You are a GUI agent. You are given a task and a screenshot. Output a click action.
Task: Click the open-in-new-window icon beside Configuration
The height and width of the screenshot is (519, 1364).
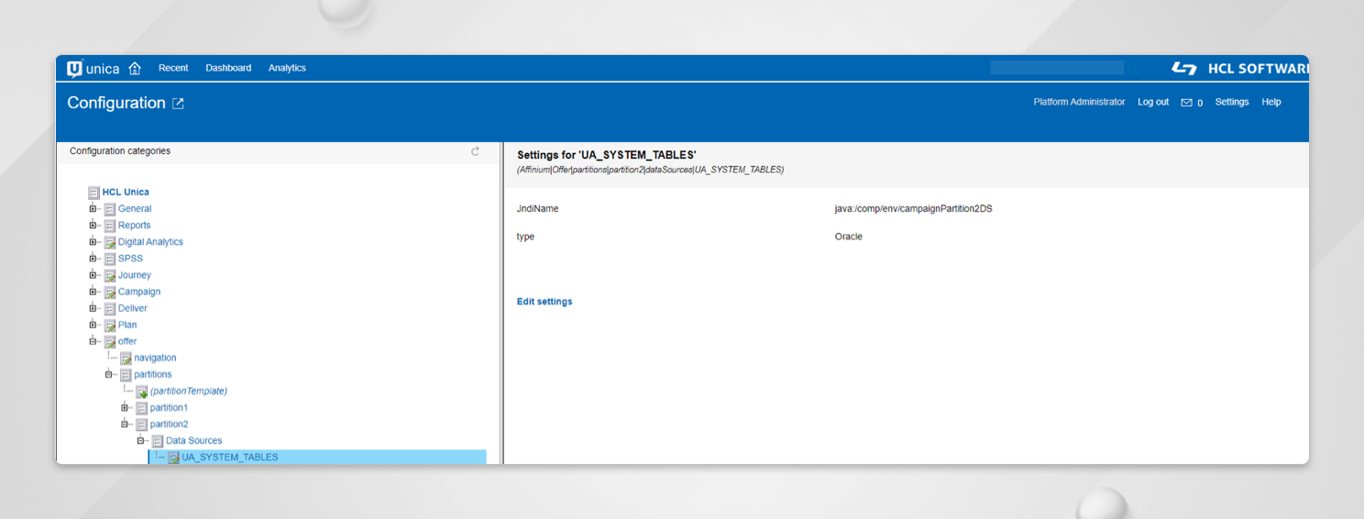tap(178, 104)
